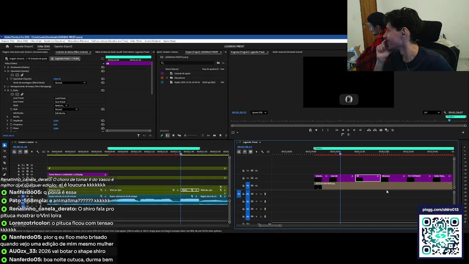Image resolution: width=469 pixels, height=264 pixels.
Task: Open the Editar (Edit) menu
Action: click(22, 41)
